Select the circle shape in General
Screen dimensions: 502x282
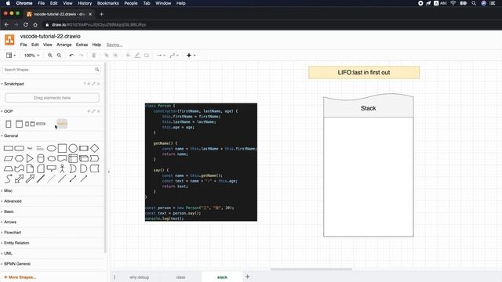(73, 148)
